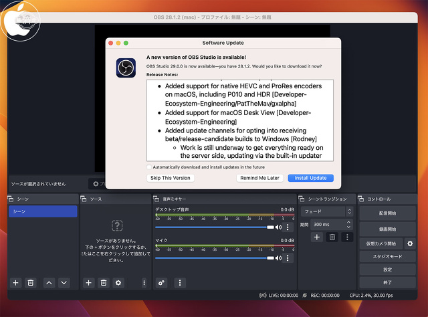Screen dimensions: 428x317
Task: Adjust the desktop audio volume slider
Action: point(215,227)
